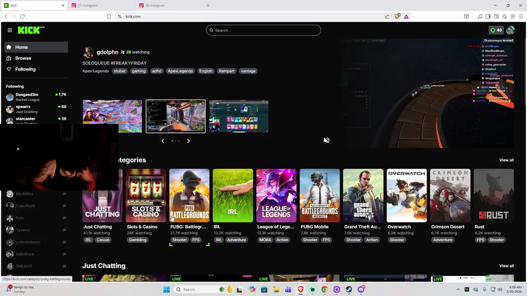
Task: Open Discord from the taskbar
Action: click(361, 289)
